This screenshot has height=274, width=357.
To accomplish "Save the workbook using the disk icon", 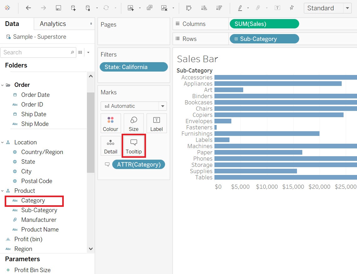I will pyautogui.click(x=58, y=8).
